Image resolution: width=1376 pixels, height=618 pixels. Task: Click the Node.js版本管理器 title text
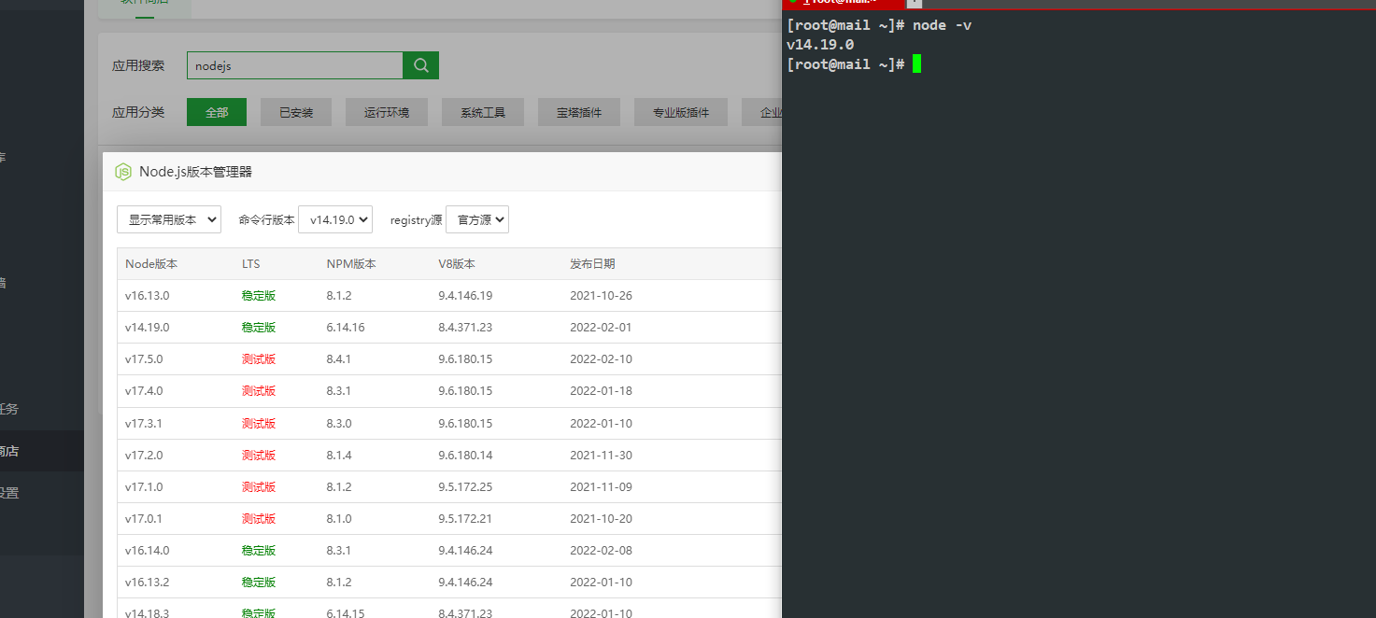point(195,172)
